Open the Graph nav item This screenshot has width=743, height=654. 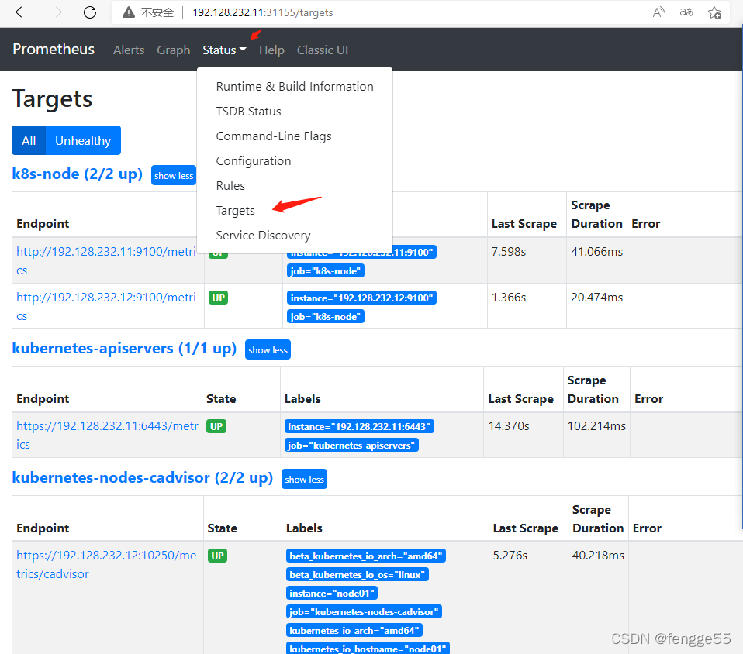(174, 50)
